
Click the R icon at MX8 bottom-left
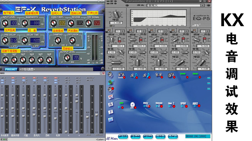coord(2,139)
